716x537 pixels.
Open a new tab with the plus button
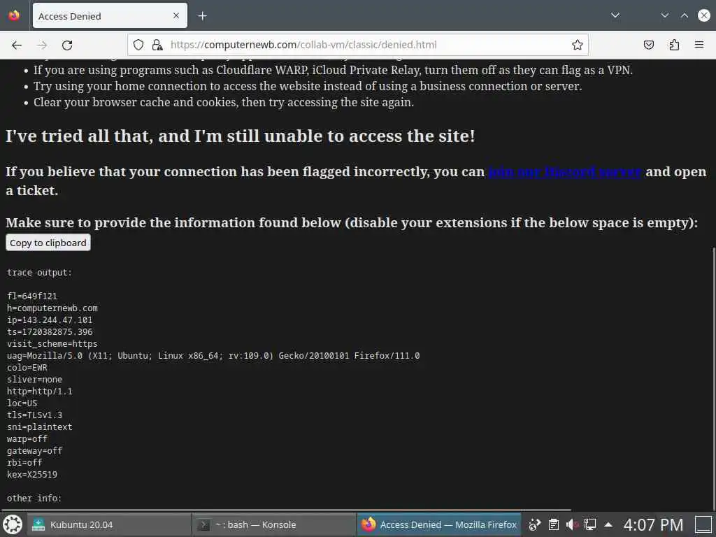tap(202, 16)
